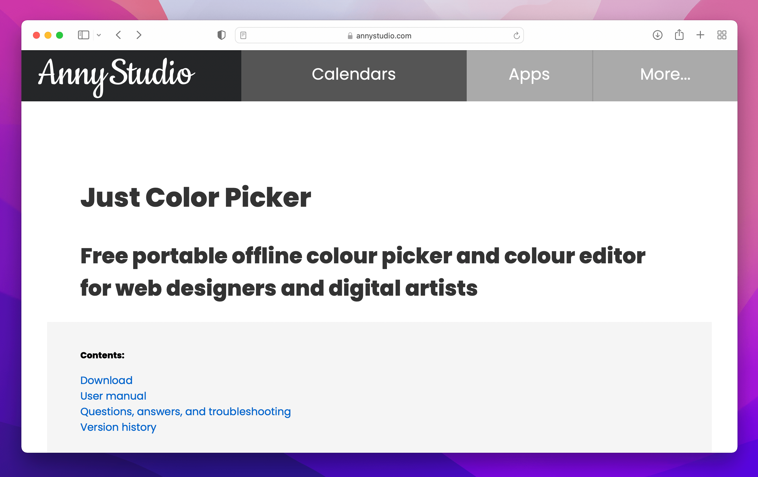Open the Privacy Report shield icon
The height and width of the screenshot is (477, 758).
(x=222, y=35)
